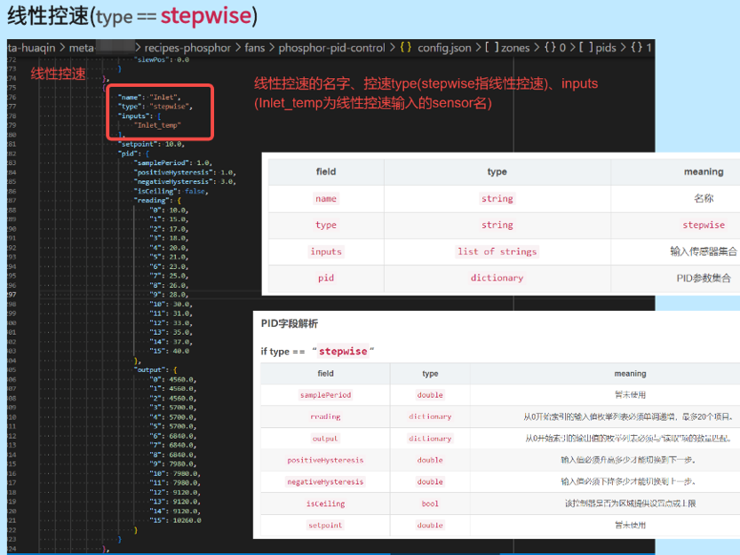Click the "isCeiling": false code line
The height and width of the screenshot is (555, 740).
coord(171,191)
